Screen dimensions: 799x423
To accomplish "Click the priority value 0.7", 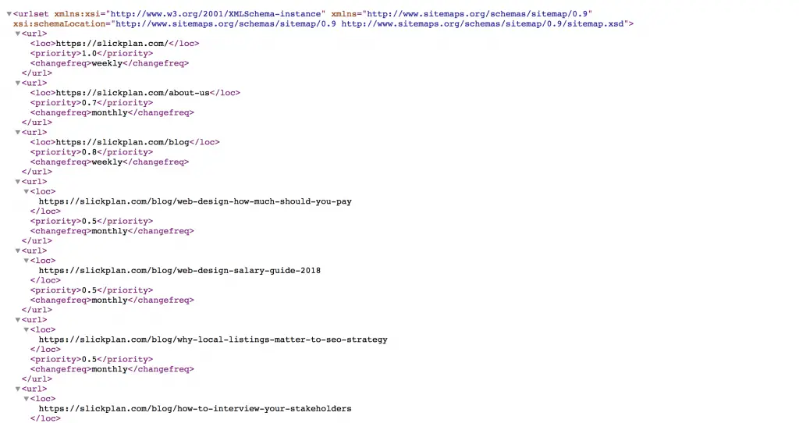I will coord(89,103).
